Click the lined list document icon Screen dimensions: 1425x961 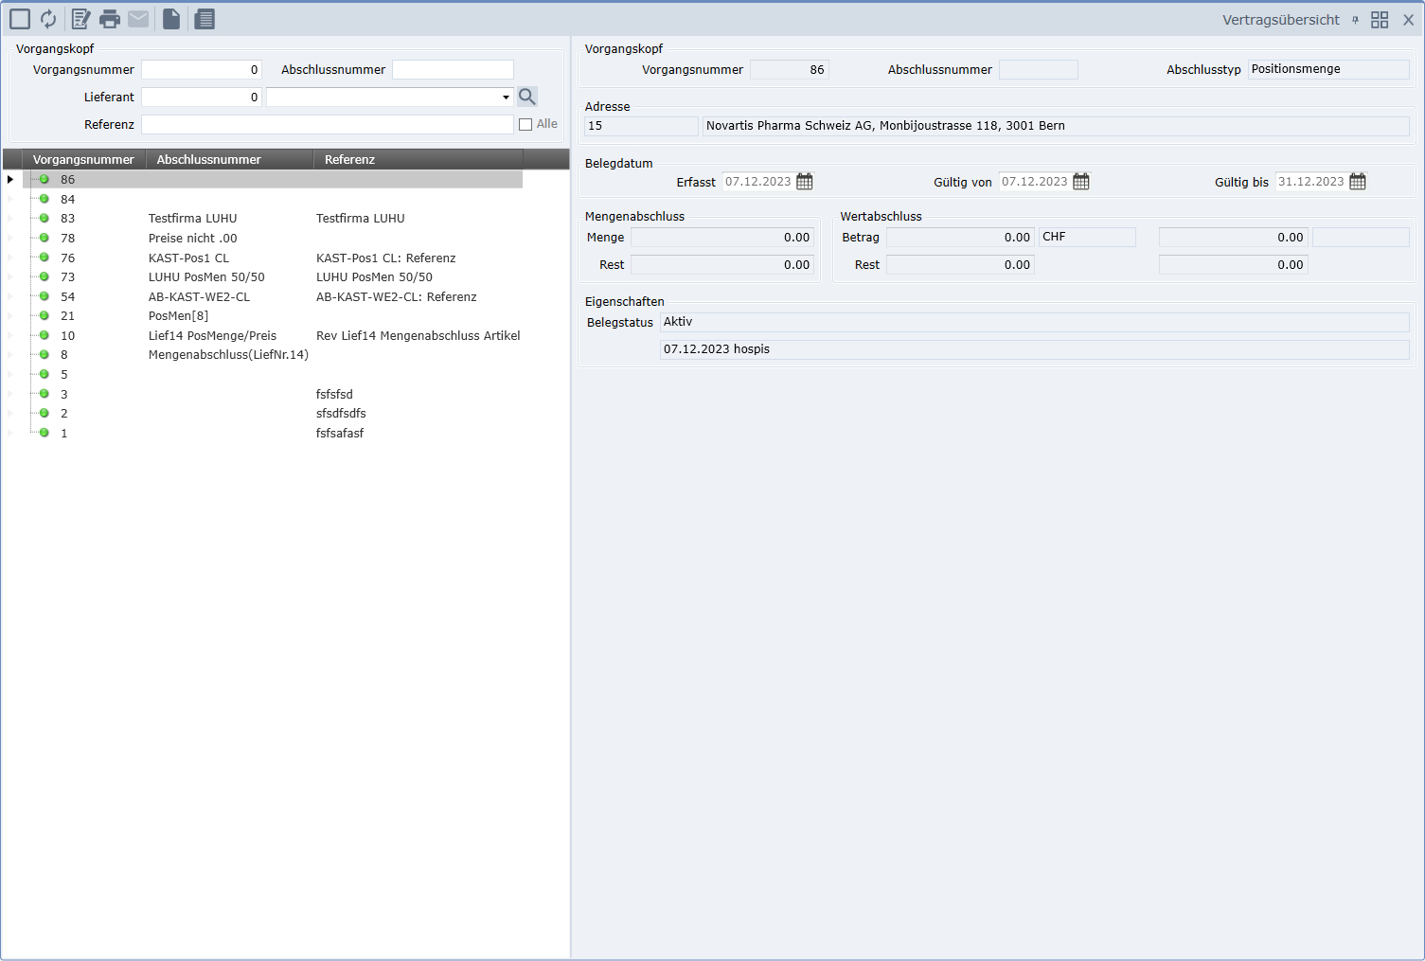pos(205,19)
